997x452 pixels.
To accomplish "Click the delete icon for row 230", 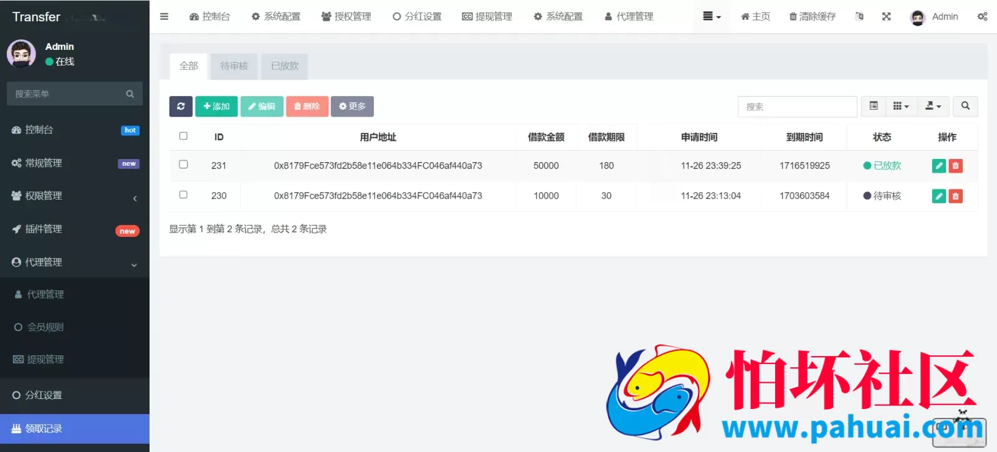I will tap(955, 196).
